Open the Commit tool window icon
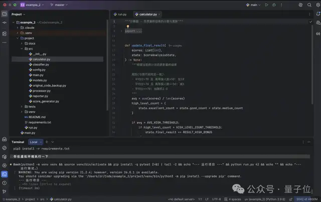Image resolution: width=321 pixels, height=202 pixels. tap(5, 22)
